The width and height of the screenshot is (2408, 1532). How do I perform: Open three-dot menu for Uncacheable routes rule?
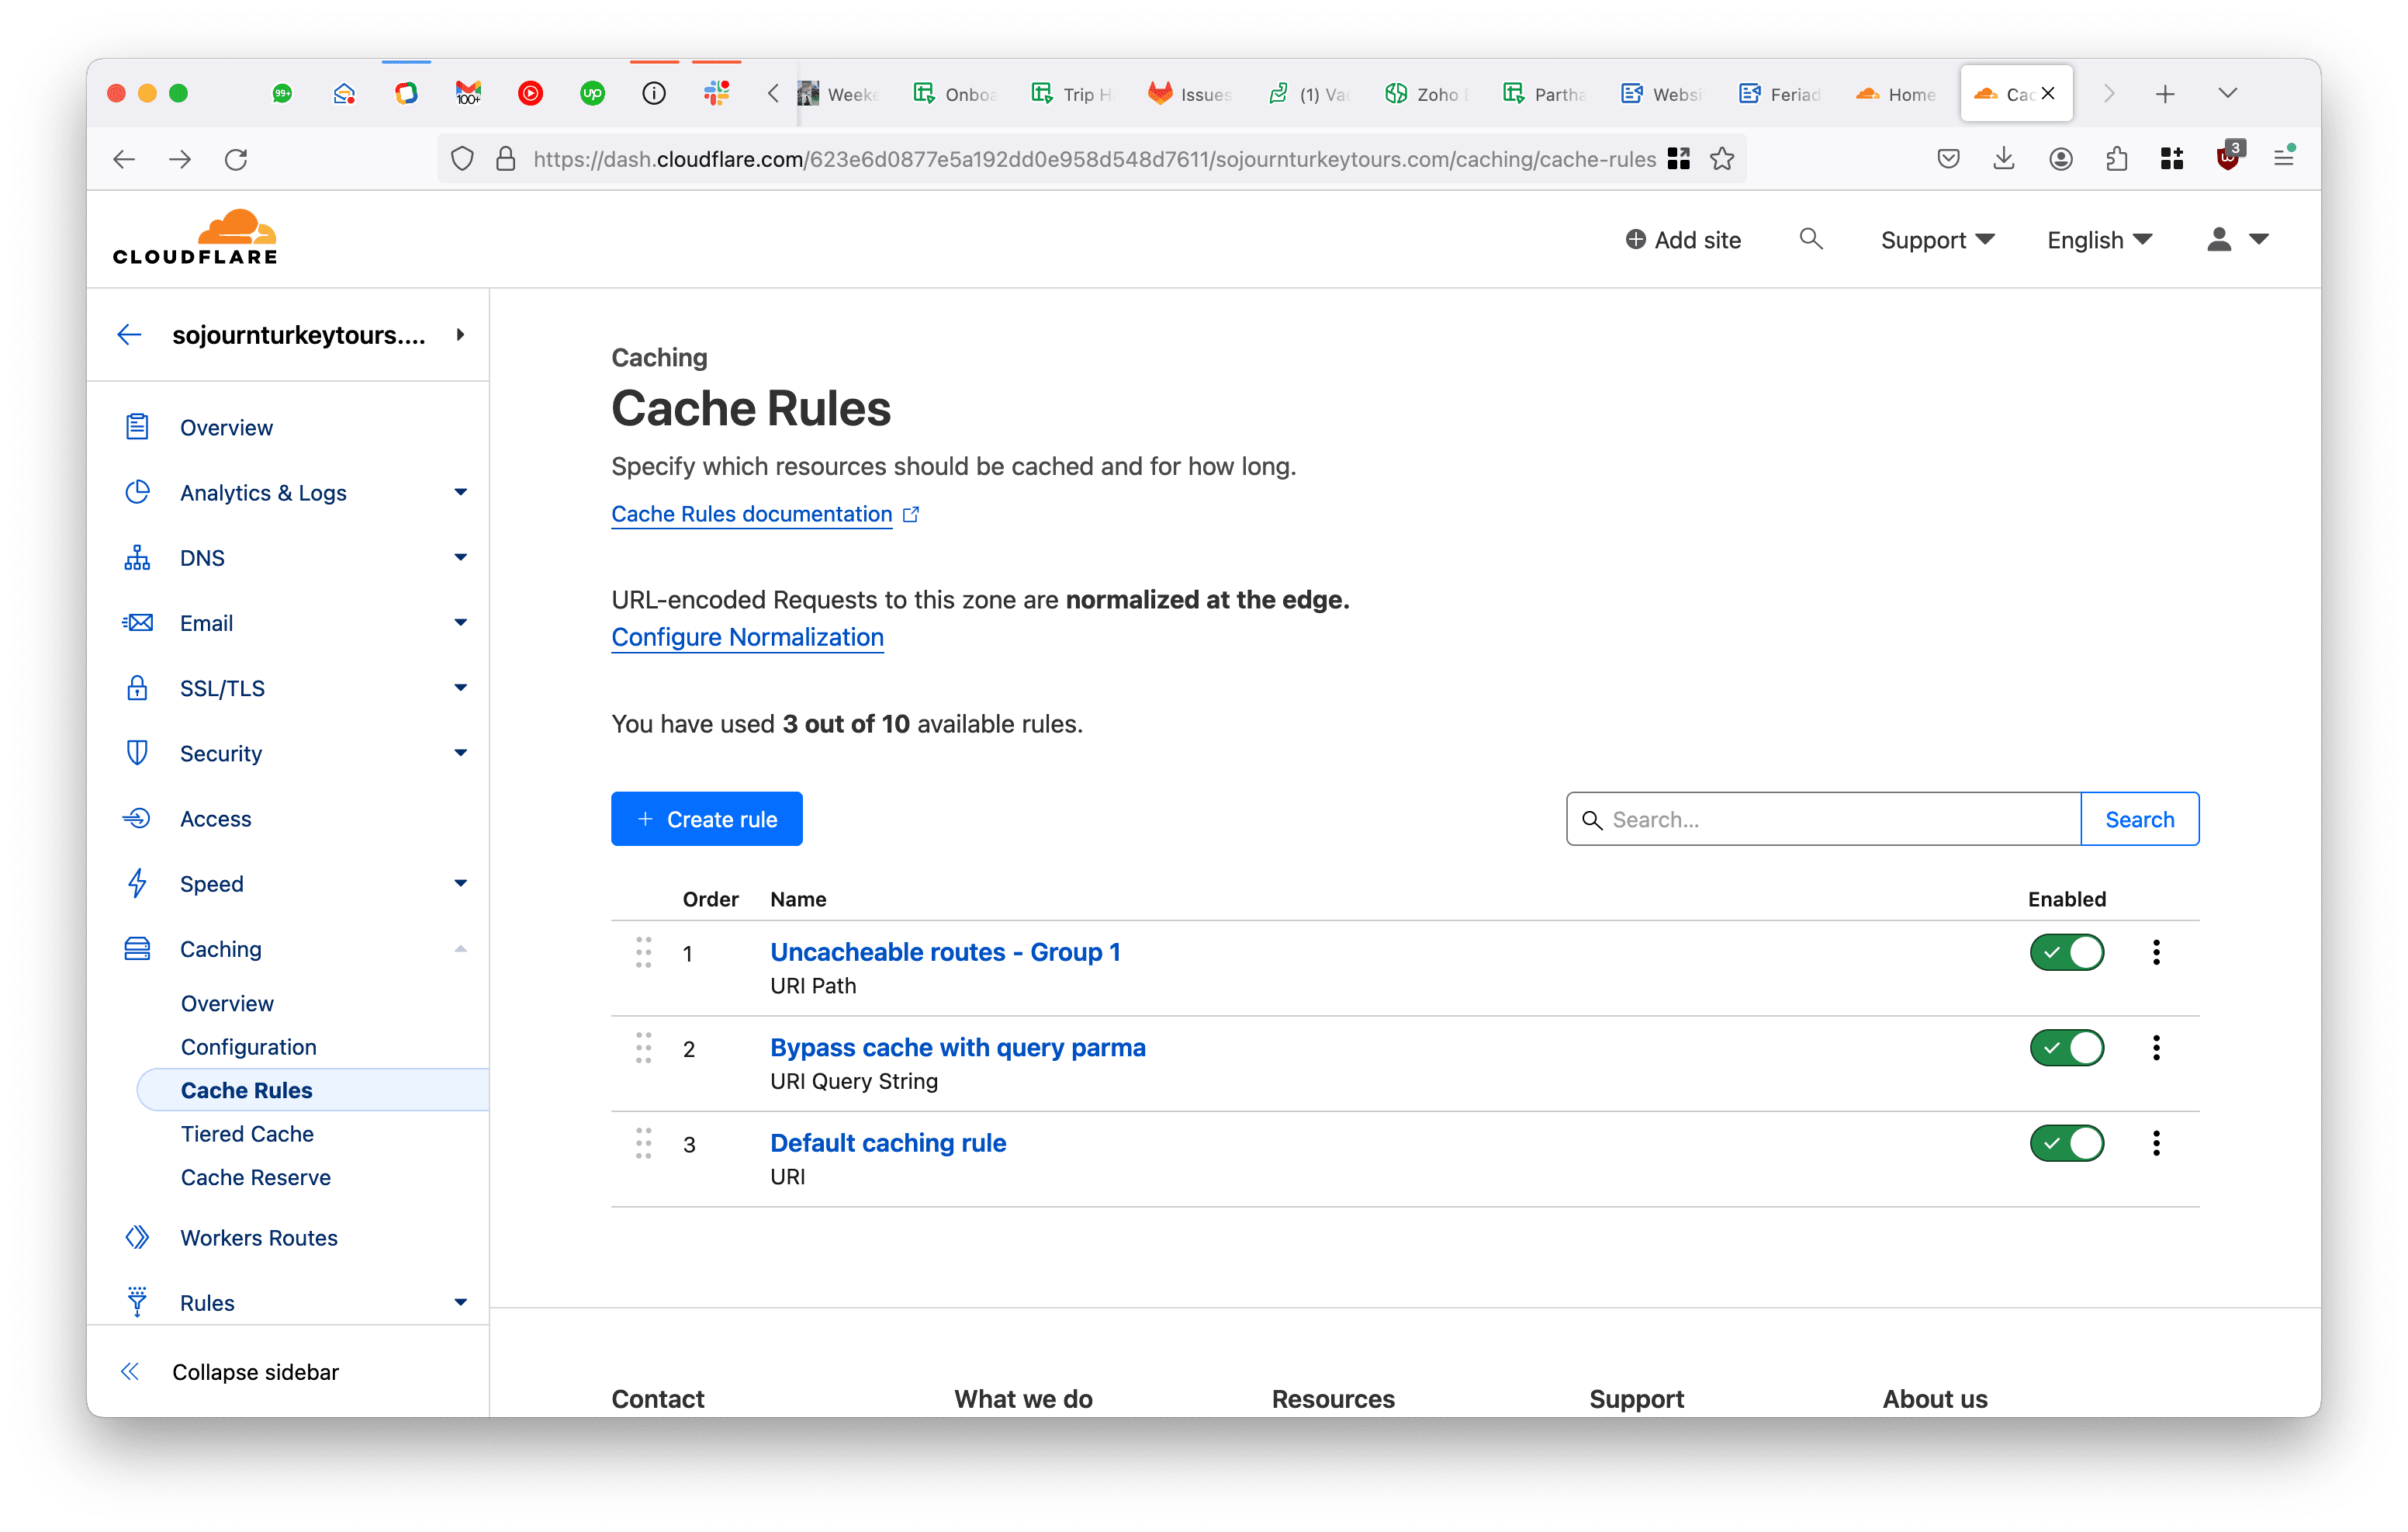[2156, 951]
